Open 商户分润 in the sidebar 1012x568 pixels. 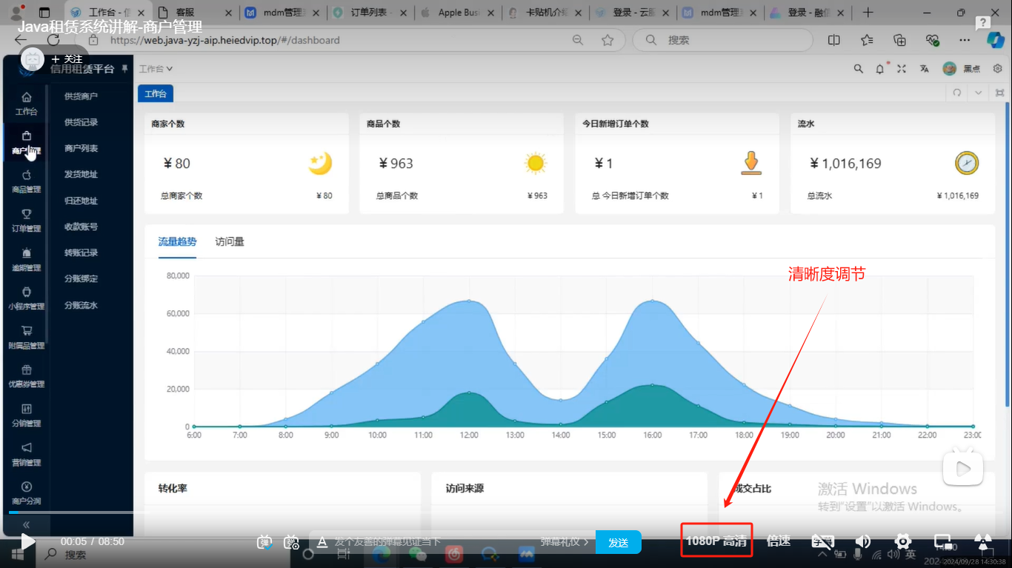(x=26, y=493)
